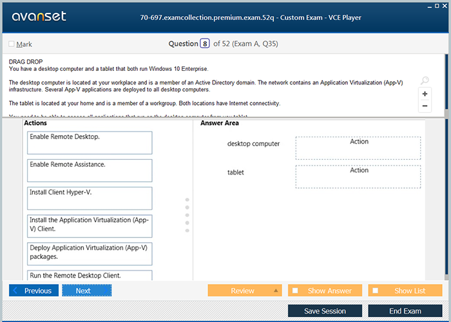
Task: Toggle the Show Answer checkbox
Action: 295,290
